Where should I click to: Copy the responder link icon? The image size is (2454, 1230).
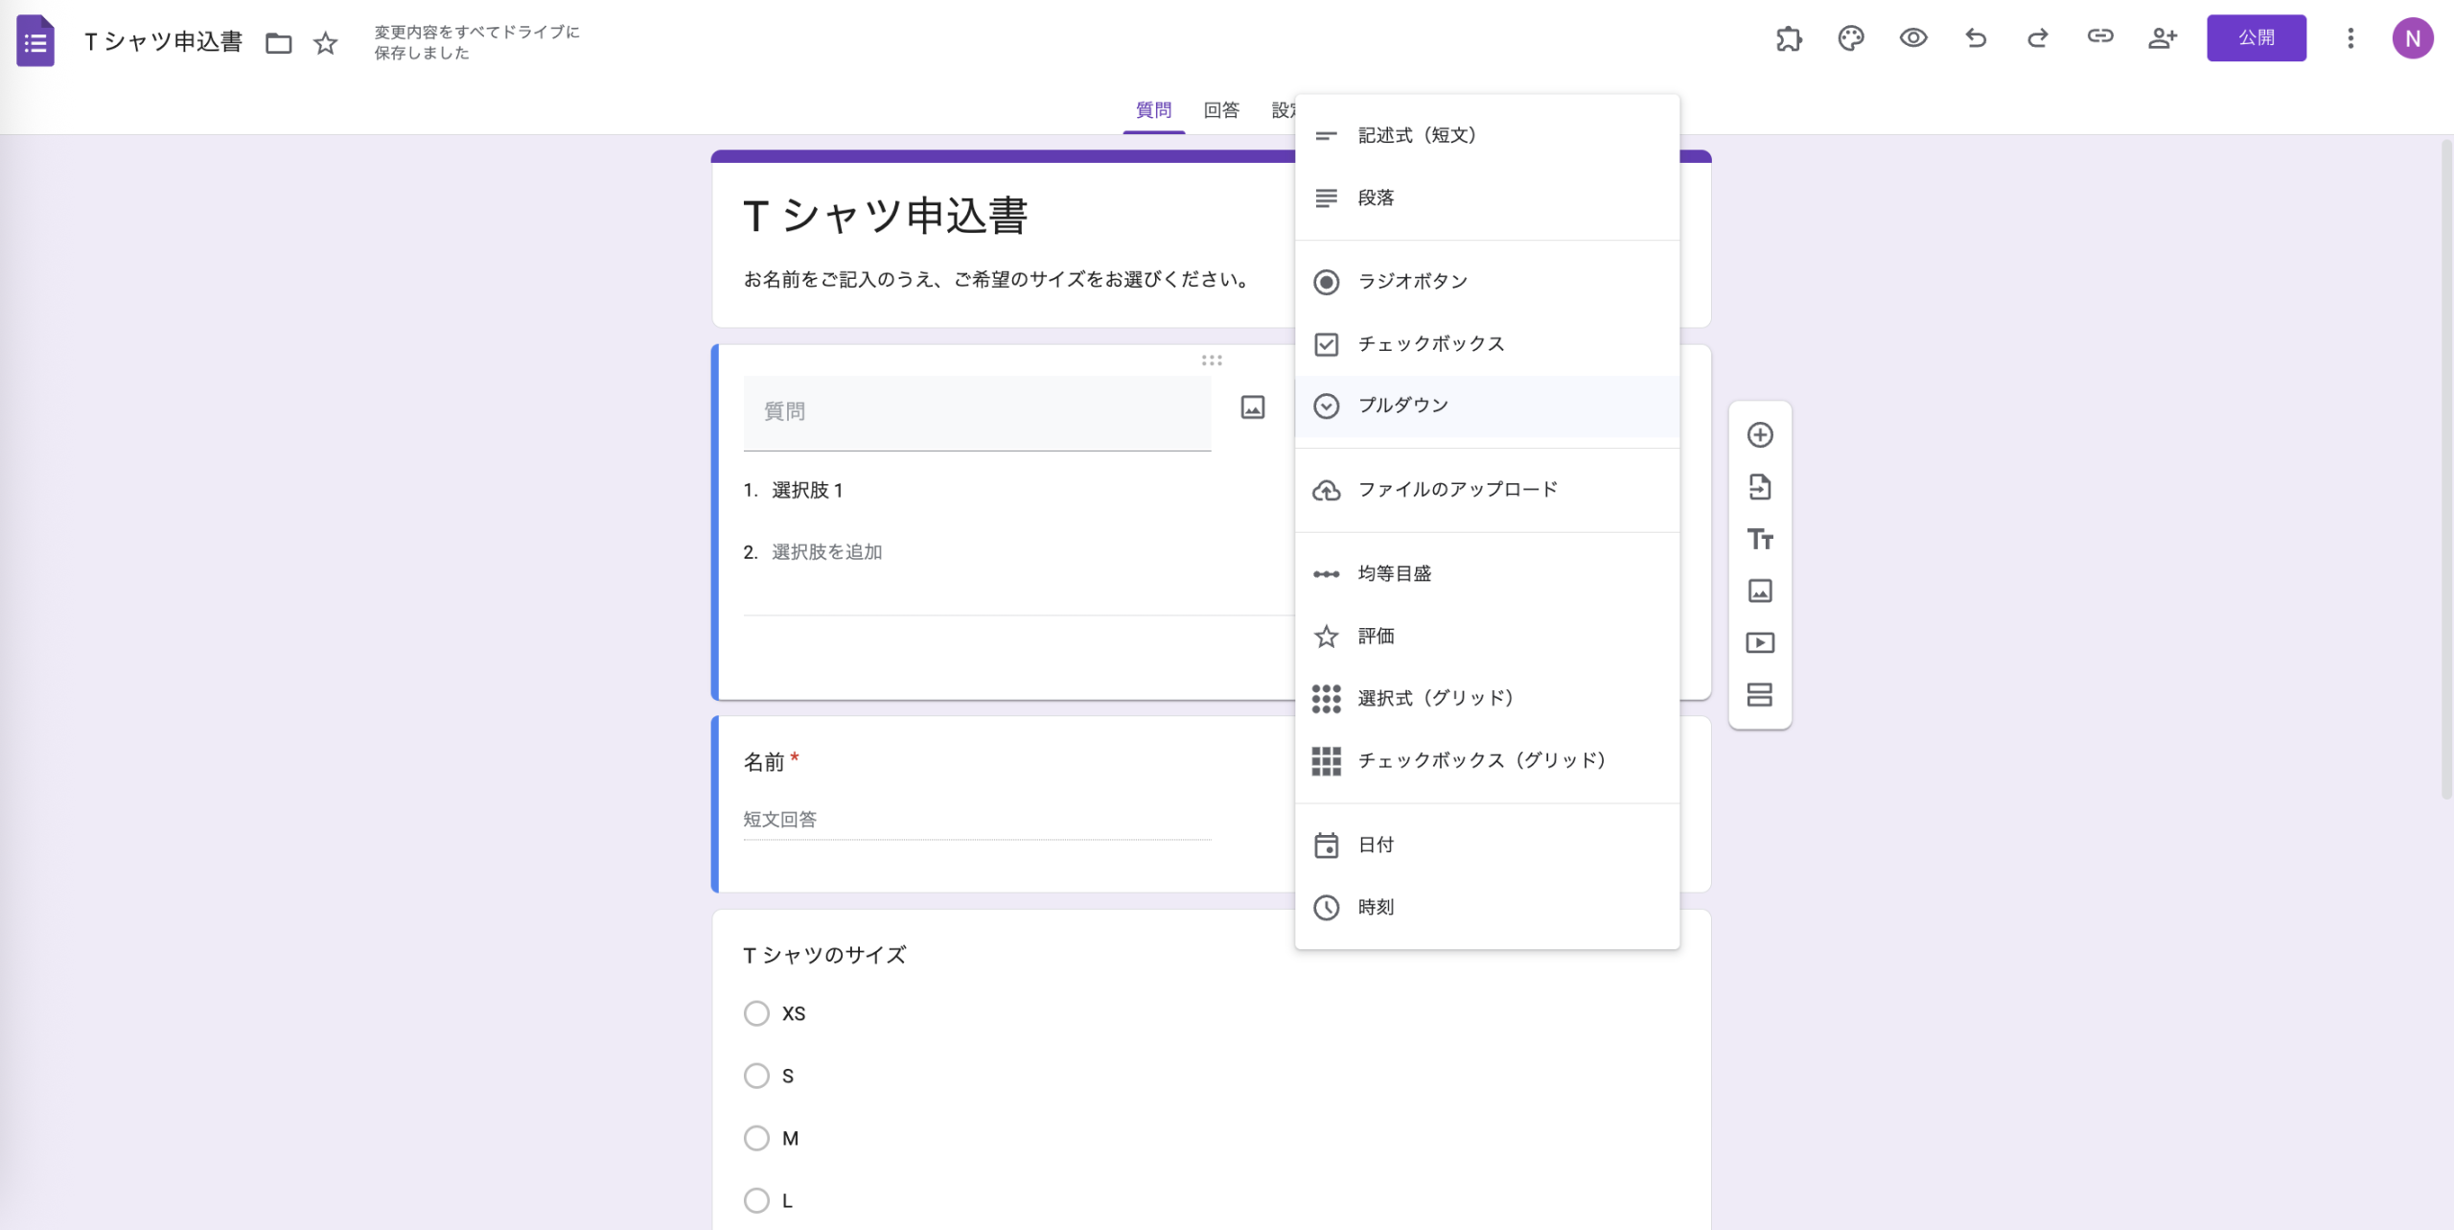coord(2100,38)
